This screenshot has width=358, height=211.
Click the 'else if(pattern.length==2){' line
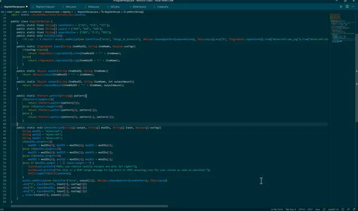(43, 107)
